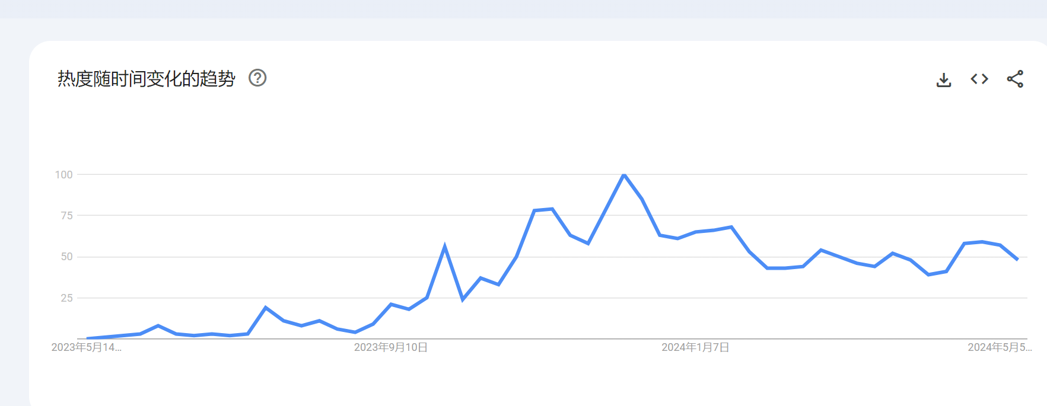Image resolution: width=1047 pixels, height=406 pixels.
Task: Click the 50 value on y-axis
Action: (x=67, y=257)
